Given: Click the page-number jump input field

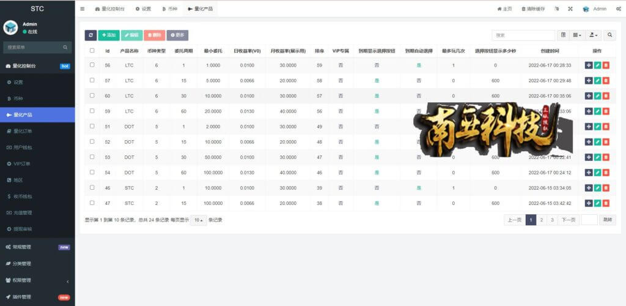Looking at the screenshot, I should click(589, 220).
